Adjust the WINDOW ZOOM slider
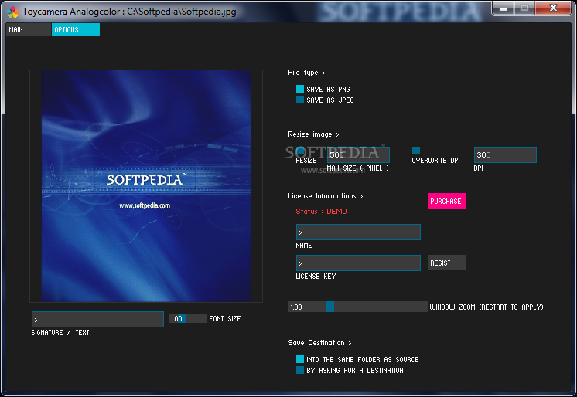This screenshot has width=577, height=397. pos(357,307)
